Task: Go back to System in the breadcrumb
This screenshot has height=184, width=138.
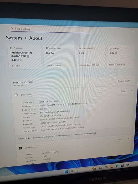Action: [14, 38]
